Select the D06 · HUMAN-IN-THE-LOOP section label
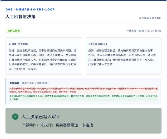Screen dimensions: 167x139 click(30, 9)
